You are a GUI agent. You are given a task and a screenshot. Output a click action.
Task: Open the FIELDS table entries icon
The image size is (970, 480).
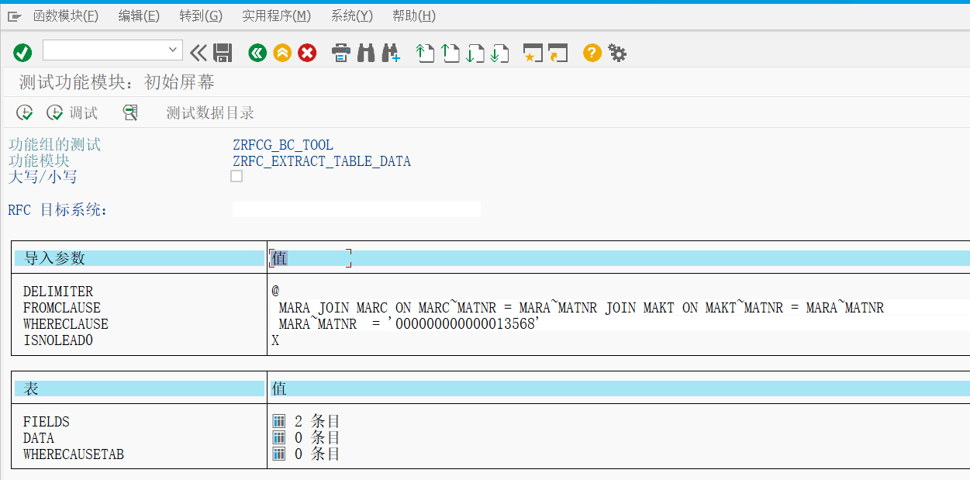click(x=279, y=421)
